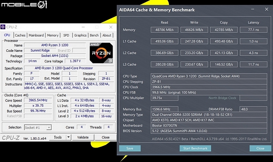
Task: Open the About tab in CPU-Z
Action: pyautogui.click(x=107, y=35)
